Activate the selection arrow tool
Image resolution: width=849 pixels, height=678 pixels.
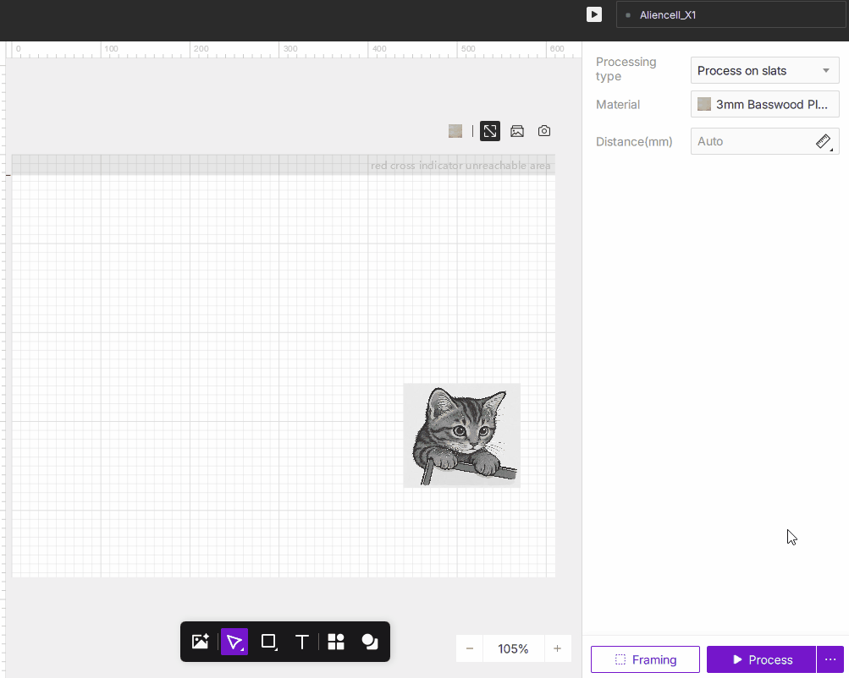[x=234, y=642]
